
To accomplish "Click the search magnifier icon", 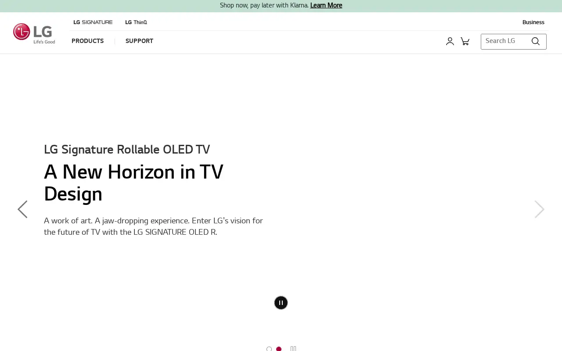I will pos(535,41).
